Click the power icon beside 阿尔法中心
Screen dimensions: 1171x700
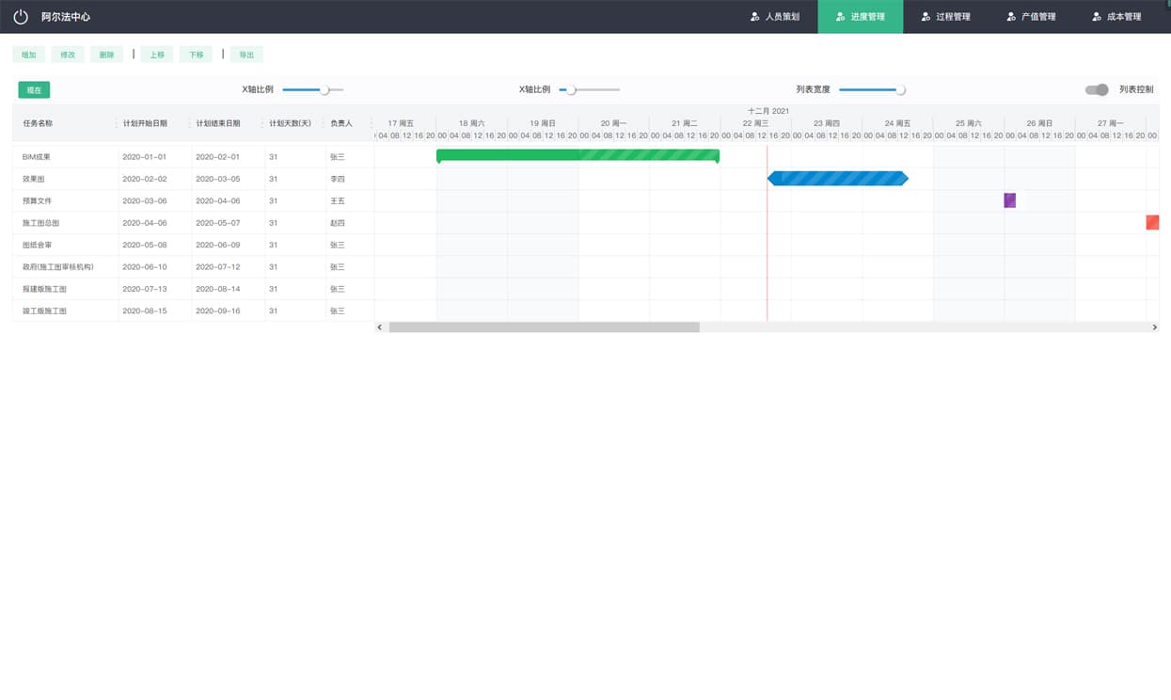[21, 17]
